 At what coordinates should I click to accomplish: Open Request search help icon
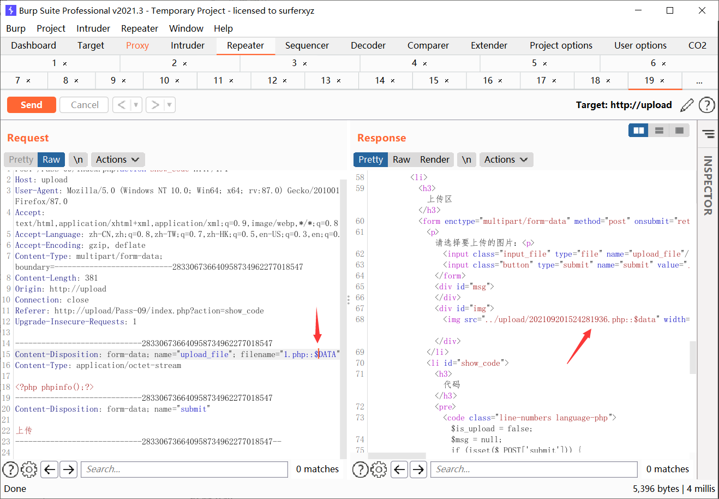[x=10, y=469]
